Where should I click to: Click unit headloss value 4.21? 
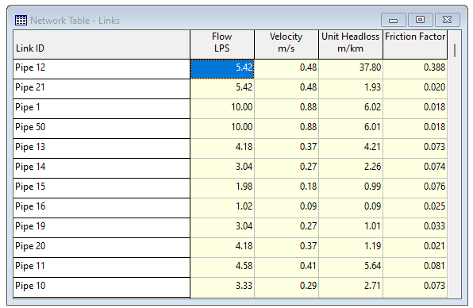click(351, 148)
